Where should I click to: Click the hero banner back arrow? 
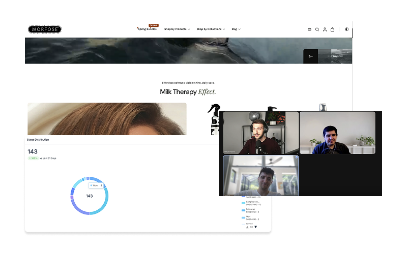310,56
